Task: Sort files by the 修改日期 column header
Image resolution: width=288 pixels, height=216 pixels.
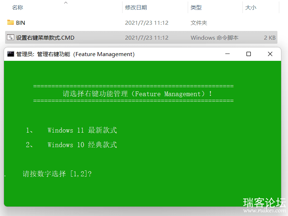Action: [136, 7]
